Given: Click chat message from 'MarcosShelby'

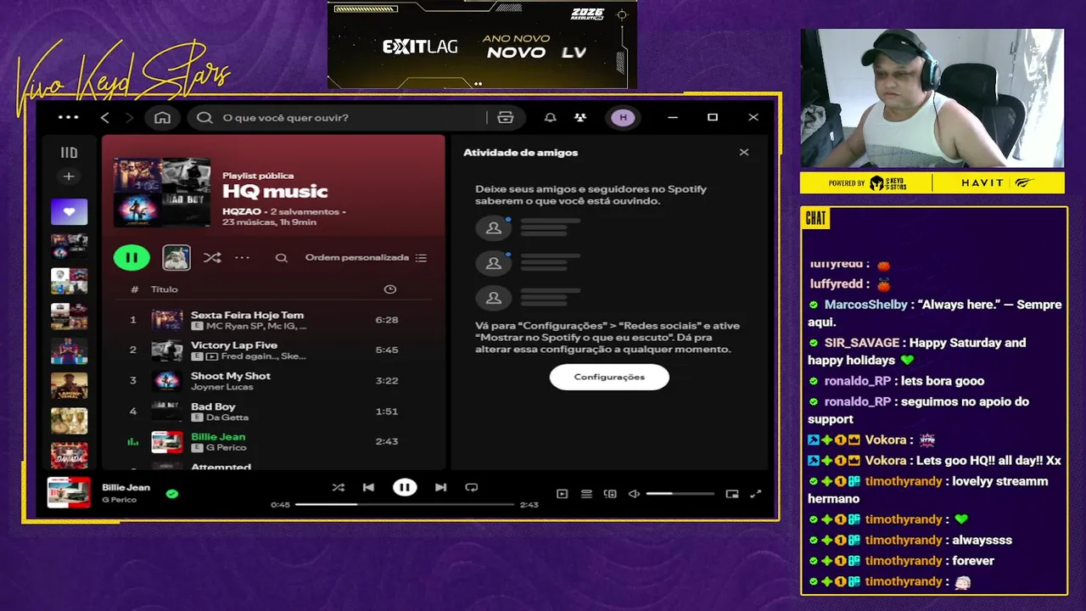Looking at the screenshot, I should (x=935, y=313).
